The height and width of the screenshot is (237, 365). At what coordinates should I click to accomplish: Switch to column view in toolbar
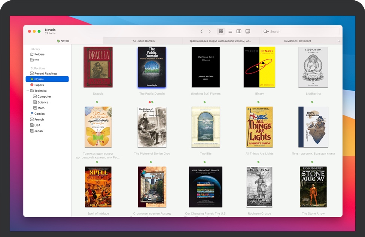pyautogui.click(x=239, y=31)
